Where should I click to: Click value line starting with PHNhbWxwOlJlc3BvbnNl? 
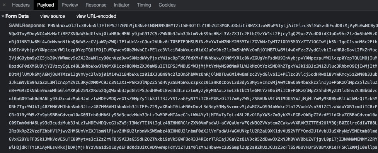tap(213, 25)
